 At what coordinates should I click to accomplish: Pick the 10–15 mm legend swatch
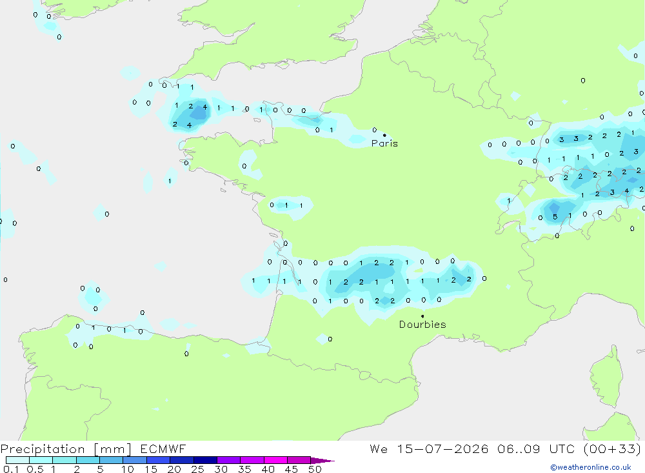click(x=135, y=460)
